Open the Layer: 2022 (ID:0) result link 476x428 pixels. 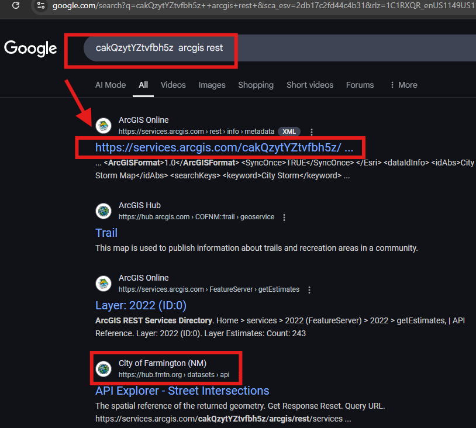pos(141,305)
